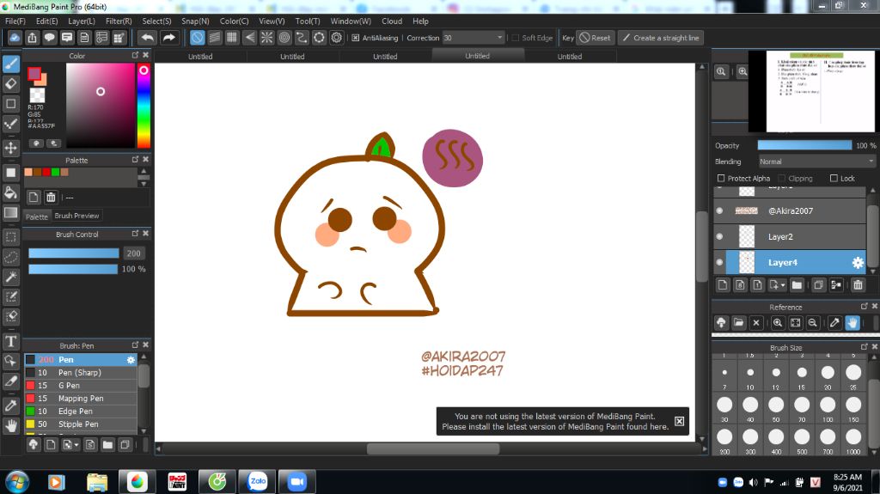Select the Magic Wand tool
This screenshot has height=494, width=880.
coord(11,277)
